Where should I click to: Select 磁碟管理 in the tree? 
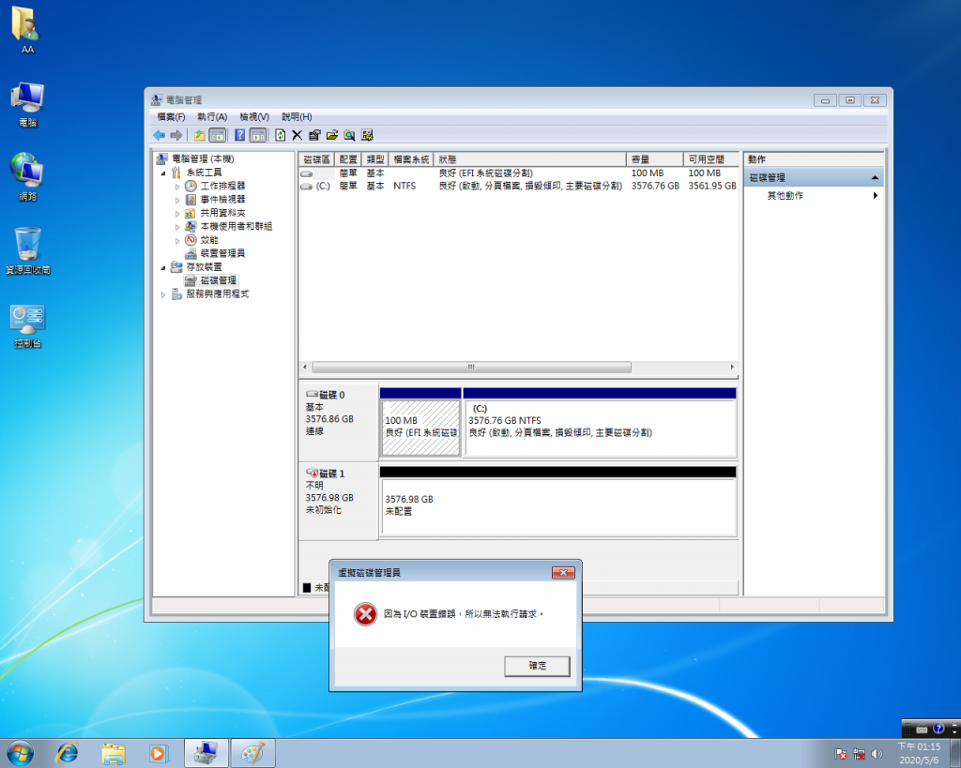pyautogui.click(x=218, y=279)
